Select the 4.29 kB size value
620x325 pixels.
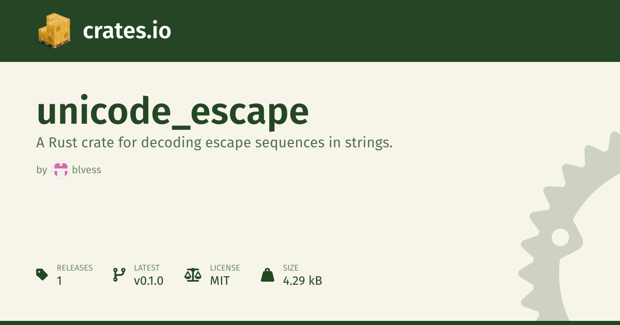click(x=302, y=281)
